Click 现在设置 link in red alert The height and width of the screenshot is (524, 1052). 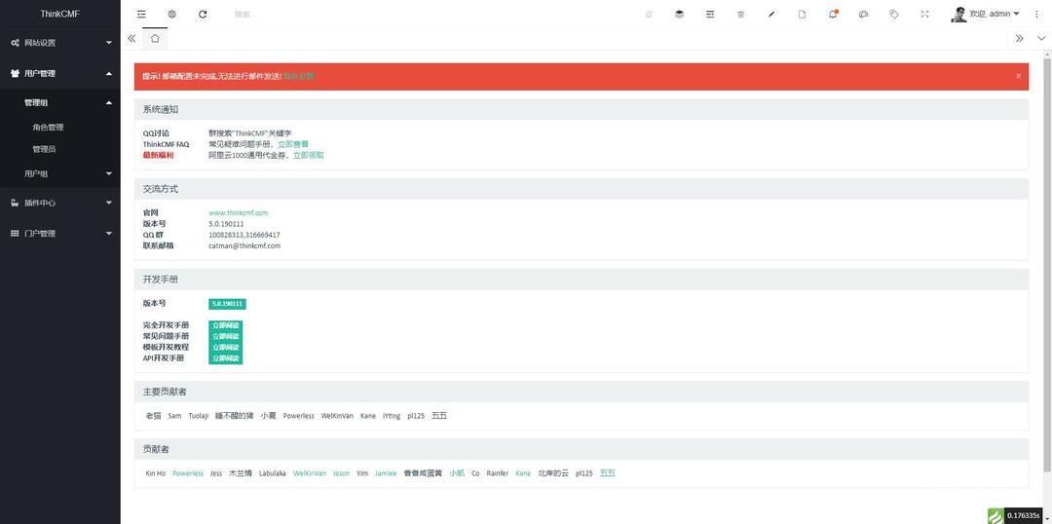pos(299,77)
